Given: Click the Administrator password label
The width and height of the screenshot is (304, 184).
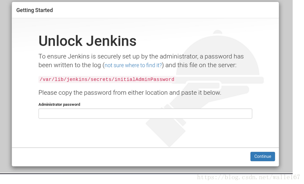Looking at the screenshot, I should coord(59,104).
